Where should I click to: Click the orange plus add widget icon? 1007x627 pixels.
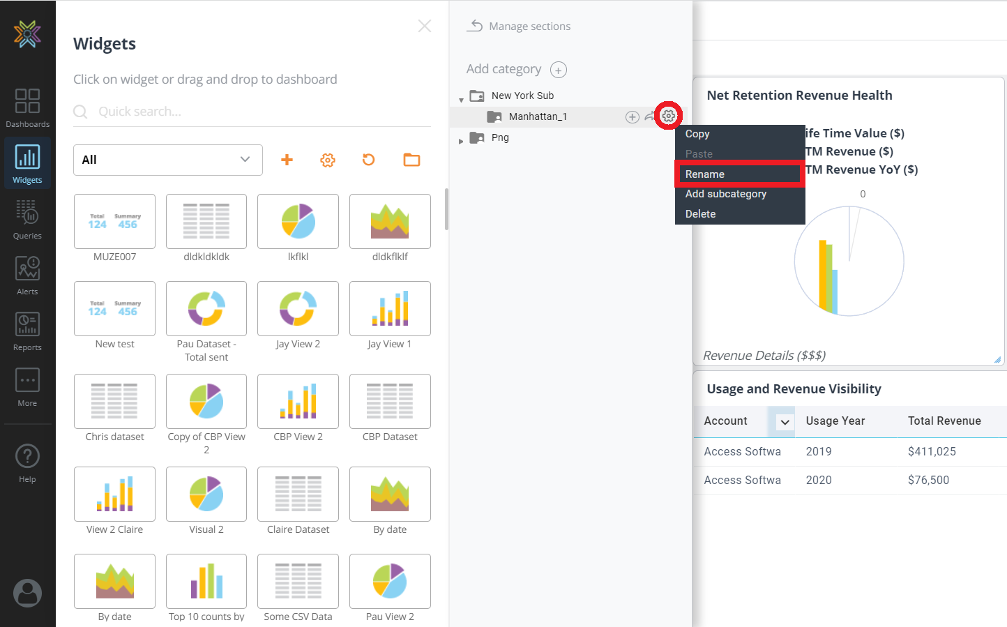(287, 160)
